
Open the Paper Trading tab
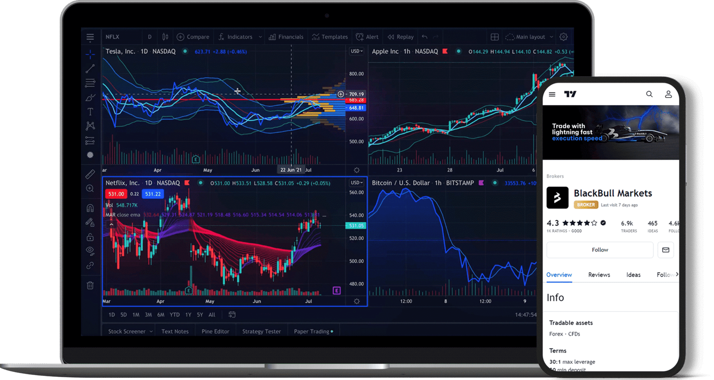click(313, 331)
